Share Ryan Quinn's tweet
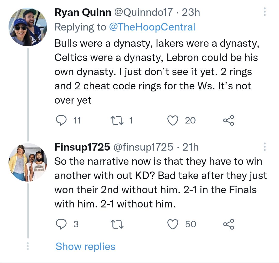 tap(229, 121)
